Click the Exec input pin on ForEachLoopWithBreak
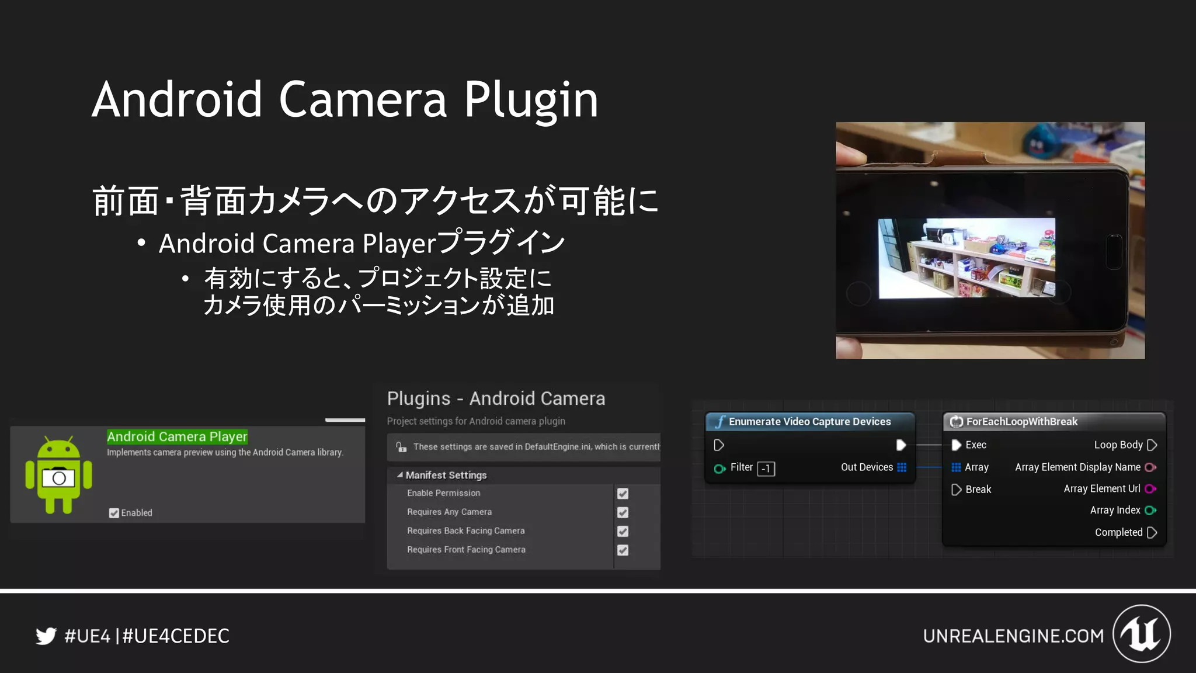Viewport: 1196px width, 673px height. [956, 445]
